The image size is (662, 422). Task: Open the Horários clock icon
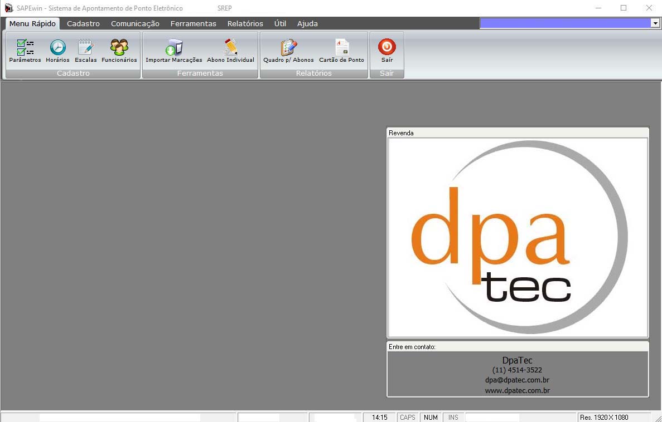tap(58, 51)
